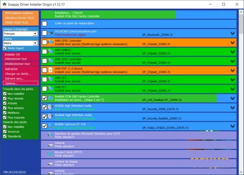Disable the Mode Expert checkbox
This screenshot has width=244, height=175.
[x=5, y=48]
